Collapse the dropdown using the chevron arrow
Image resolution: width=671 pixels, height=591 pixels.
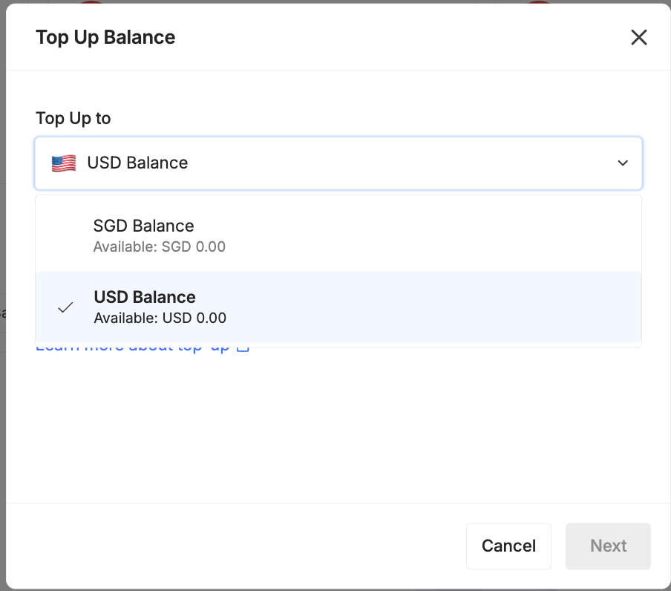coord(623,163)
